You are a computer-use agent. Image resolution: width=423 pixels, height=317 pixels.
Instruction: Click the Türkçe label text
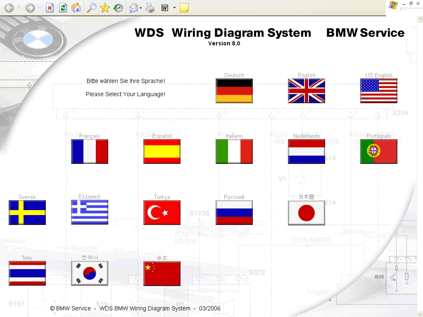coord(162,197)
